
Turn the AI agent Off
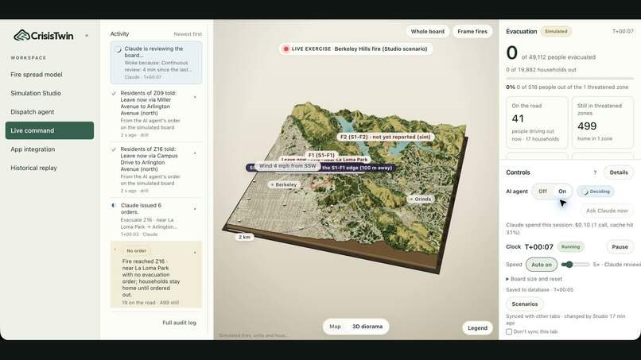pyautogui.click(x=542, y=192)
